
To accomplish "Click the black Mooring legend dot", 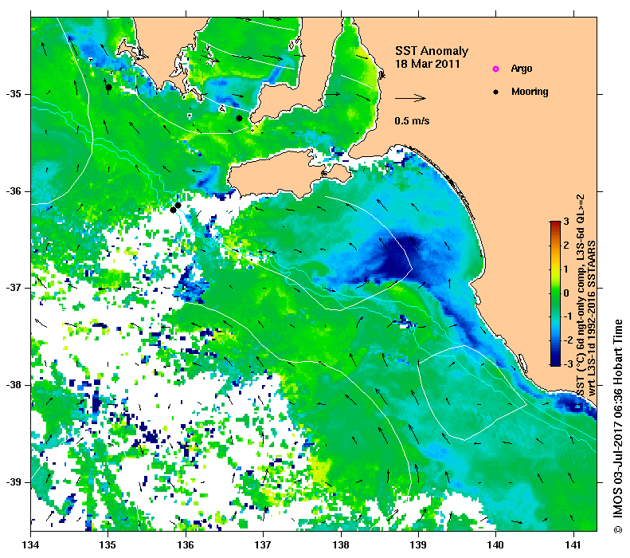I will click(496, 92).
